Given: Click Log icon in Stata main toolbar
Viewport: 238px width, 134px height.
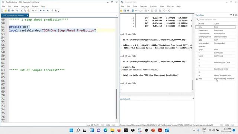Looking at the screenshot, I should click(132, 11).
